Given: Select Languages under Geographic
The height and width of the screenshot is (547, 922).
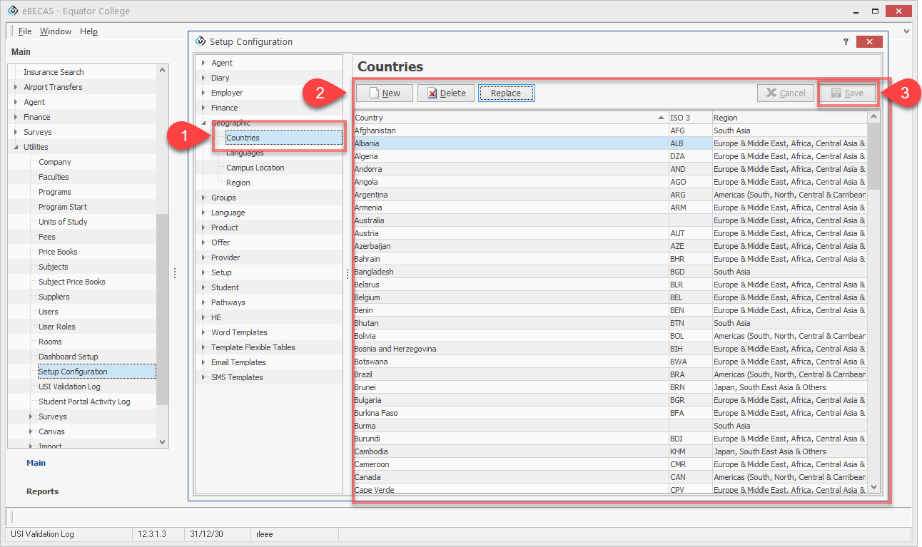Looking at the screenshot, I should (x=245, y=153).
